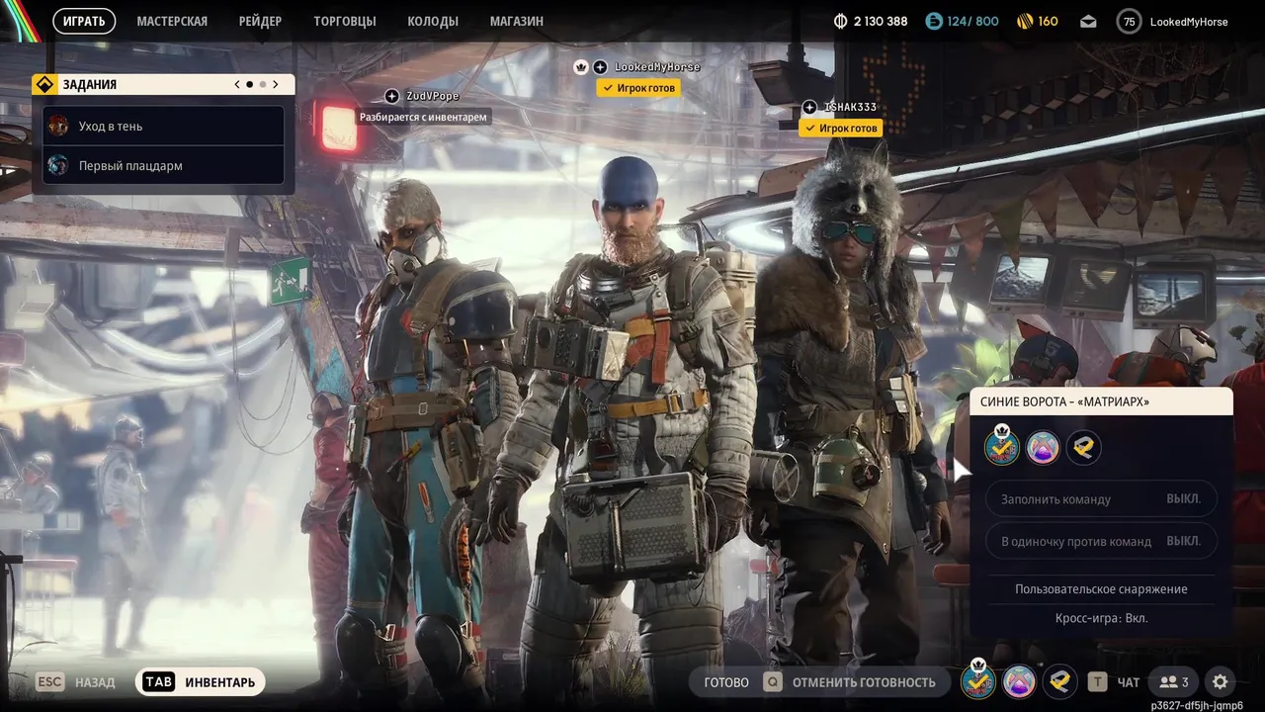Click the credits currency icon next to 2 130 388

point(841,21)
